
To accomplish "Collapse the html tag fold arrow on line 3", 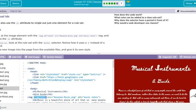I will 25,69.
